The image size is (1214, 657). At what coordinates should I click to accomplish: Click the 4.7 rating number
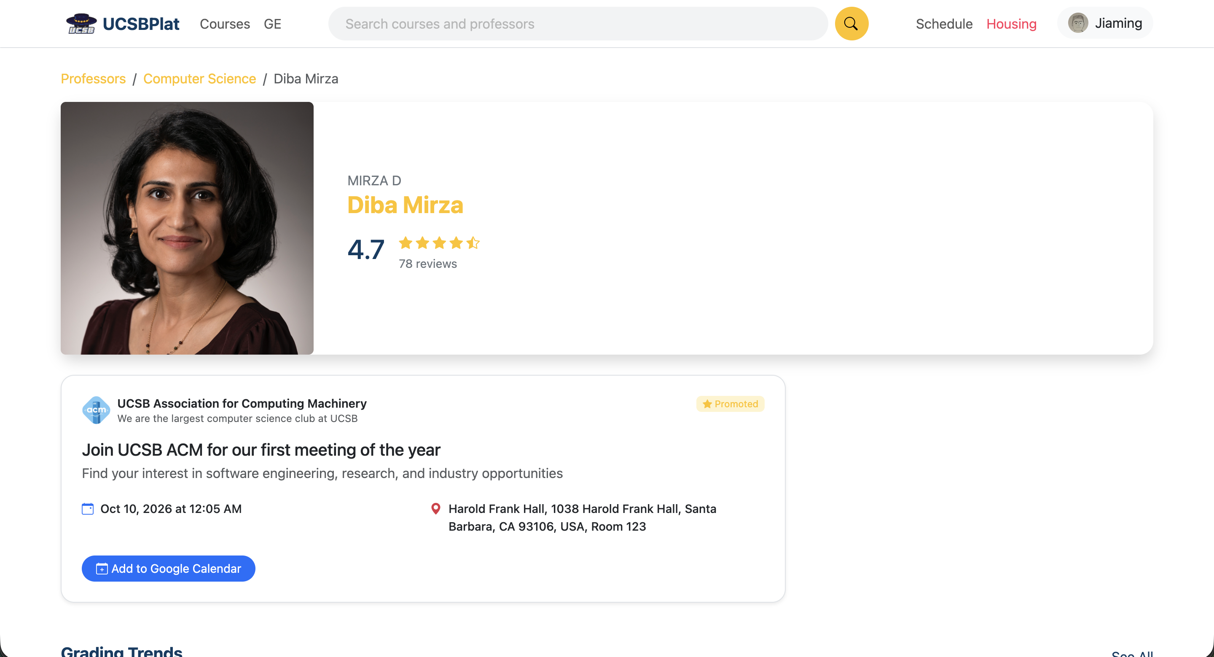(x=366, y=249)
